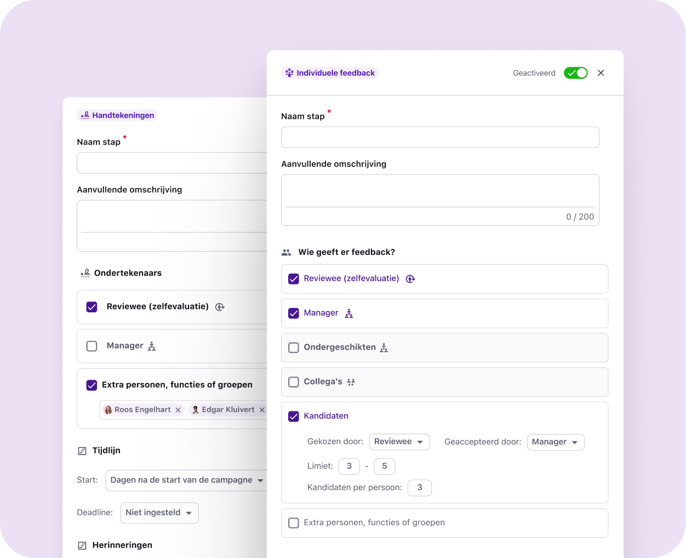Image resolution: width=686 pixels, height=558 pixels.
Task: Uncheck Reviewee (zelfevaluatie) in feedback panel
Action: click(294, 278)
